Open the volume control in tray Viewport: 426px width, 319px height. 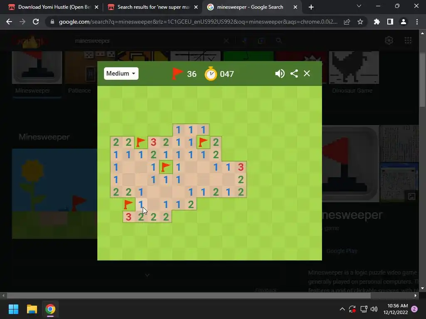(374, 309)
